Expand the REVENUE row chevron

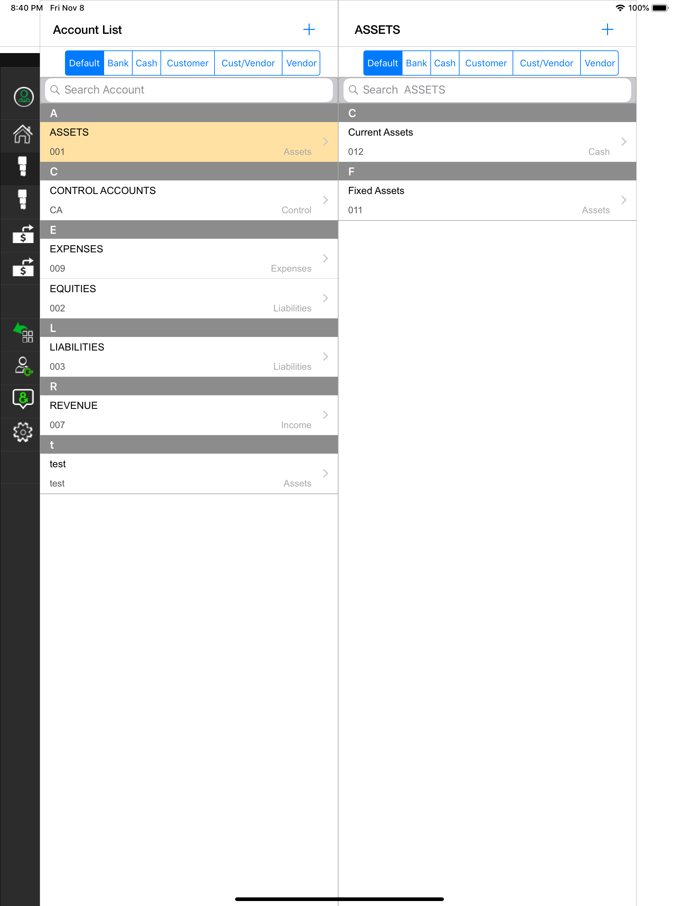(x=326, y=415)
